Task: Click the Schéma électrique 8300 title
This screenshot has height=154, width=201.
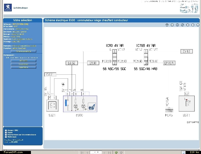Action: point(86,20)
